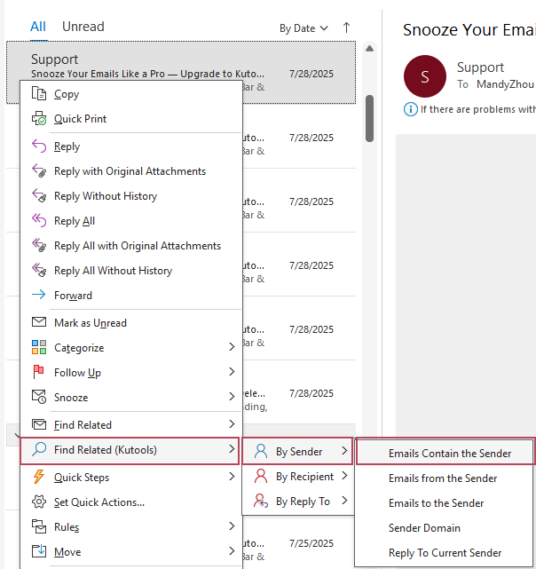
Task: Expand the Follow Up submenu arrow
Action: pos(232,371)
